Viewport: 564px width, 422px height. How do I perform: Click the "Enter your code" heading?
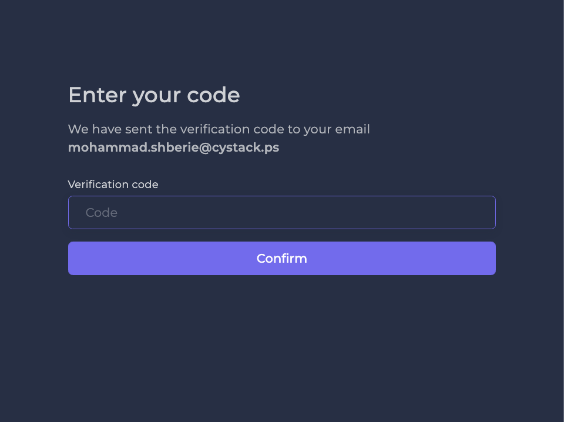coord(154,95)
